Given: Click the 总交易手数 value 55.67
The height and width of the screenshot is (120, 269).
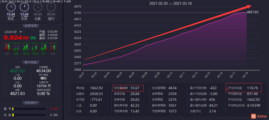Looking at the screenshot, I should 135,88.
